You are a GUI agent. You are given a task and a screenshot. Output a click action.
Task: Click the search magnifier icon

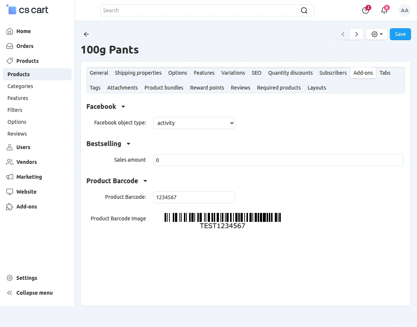(x=304, y=10)
